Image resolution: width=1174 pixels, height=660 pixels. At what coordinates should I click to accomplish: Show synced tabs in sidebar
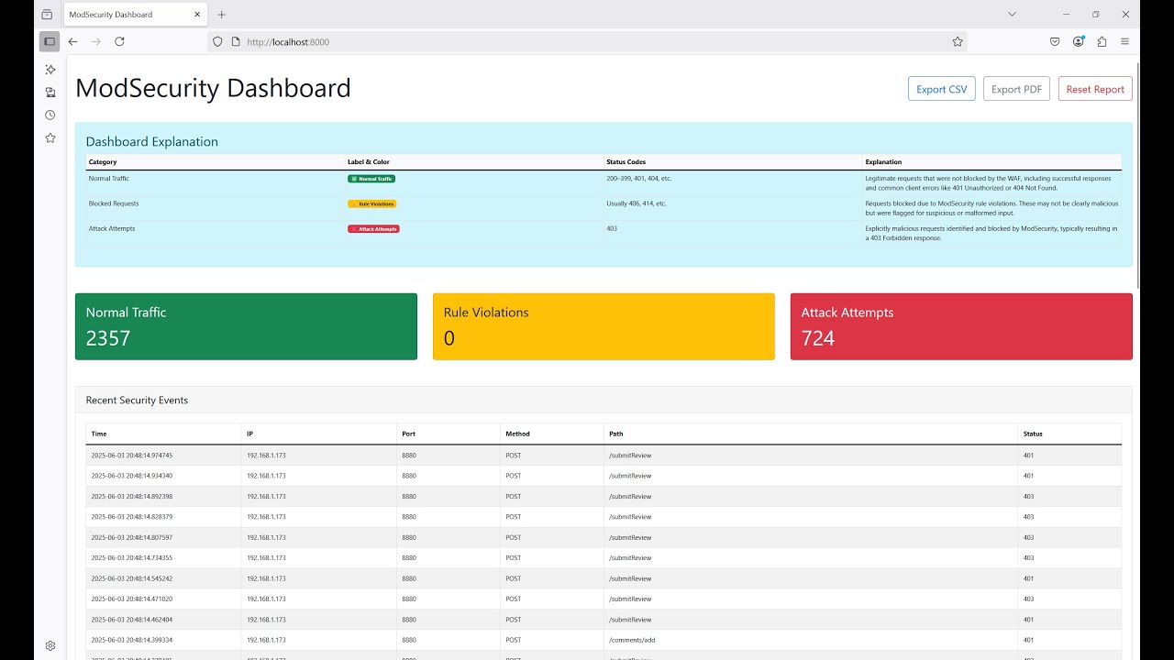[x=50, y=93]
